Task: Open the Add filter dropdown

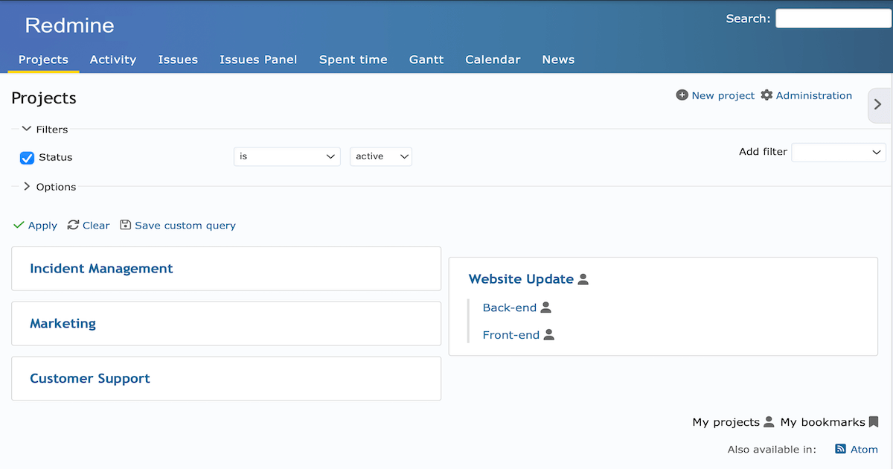Action: pos(838,151)
